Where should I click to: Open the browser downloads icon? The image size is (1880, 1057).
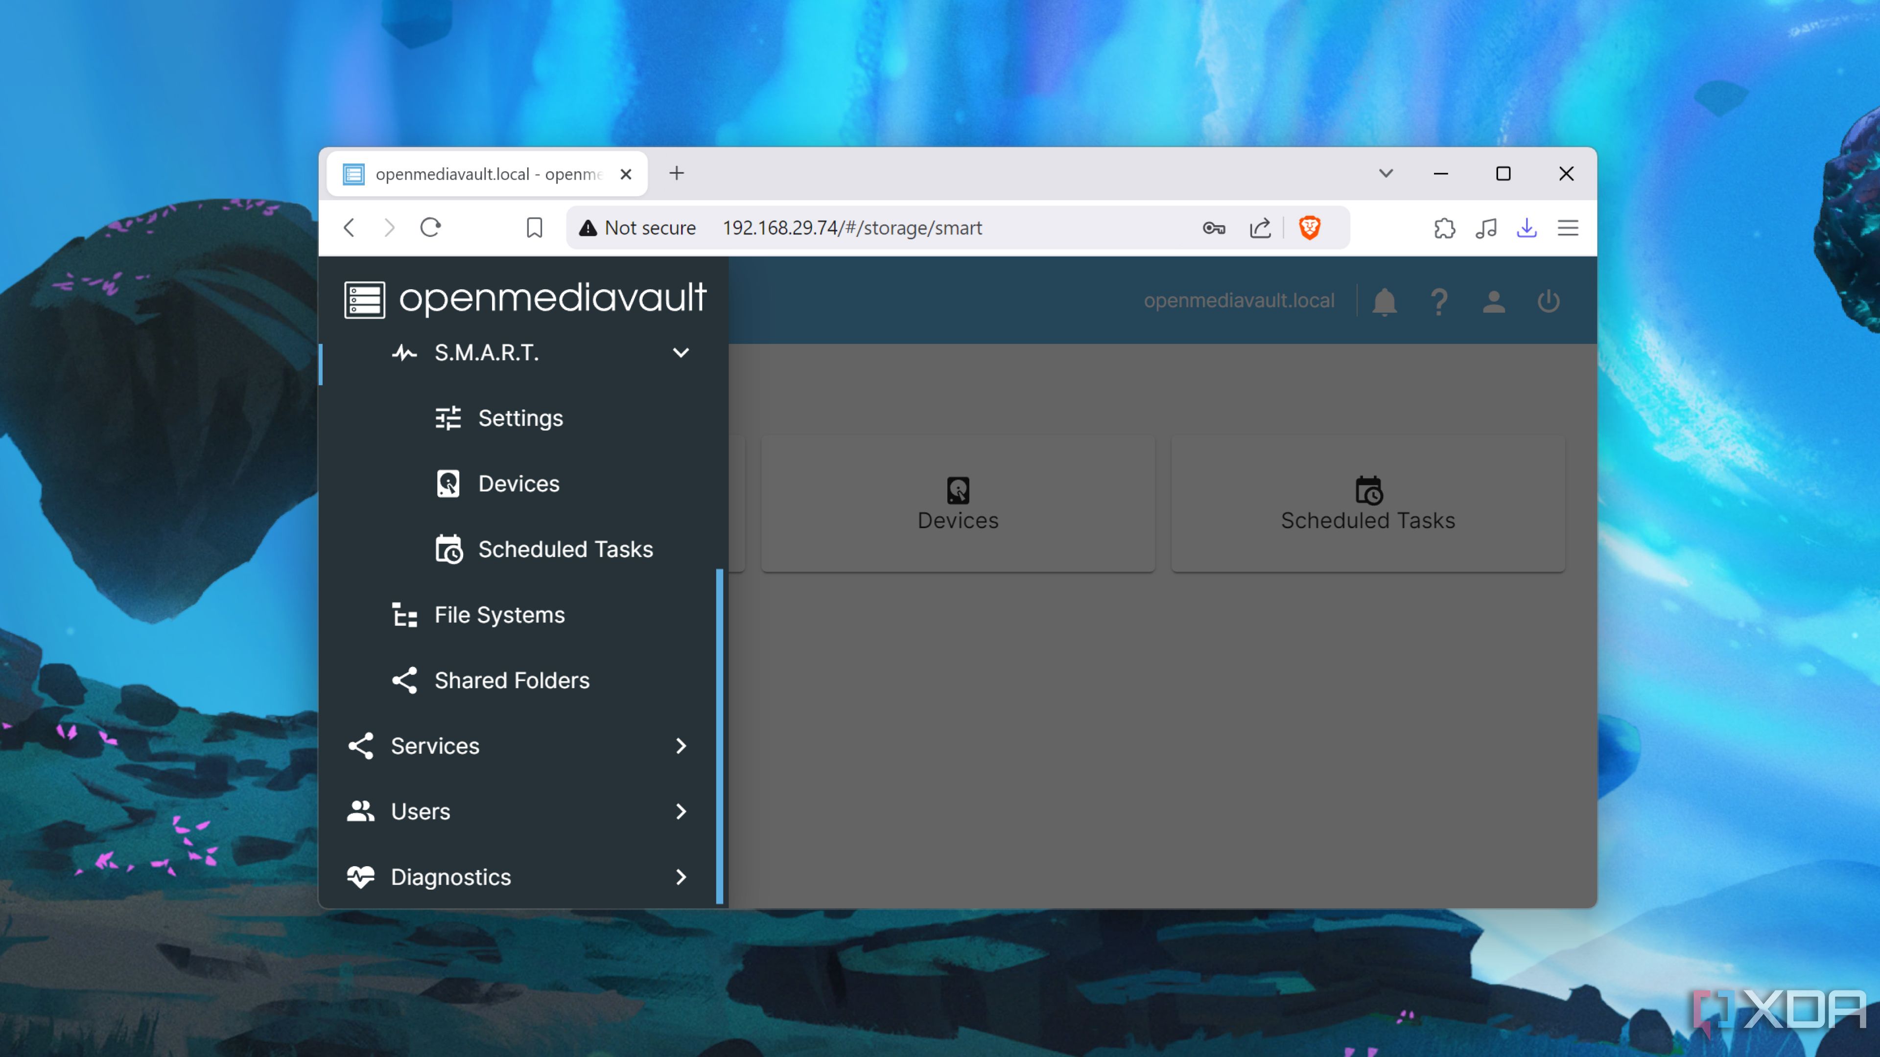[1527, 229]
